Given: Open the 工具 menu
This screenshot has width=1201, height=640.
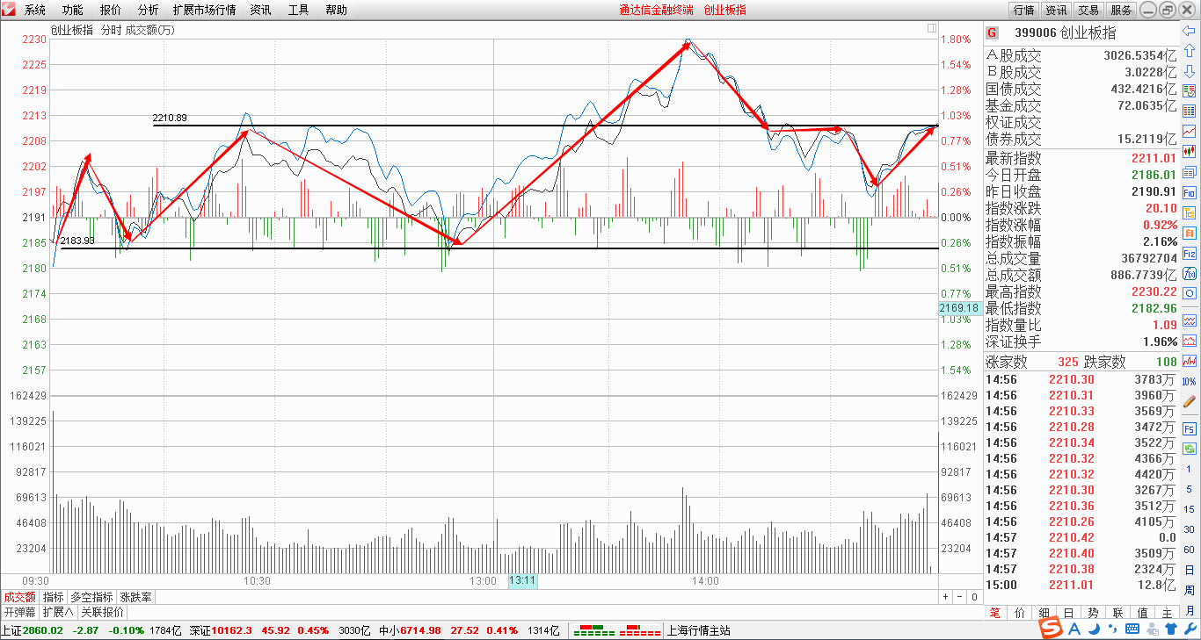Looking at the screenshot, I should click(x=298, y=10).
